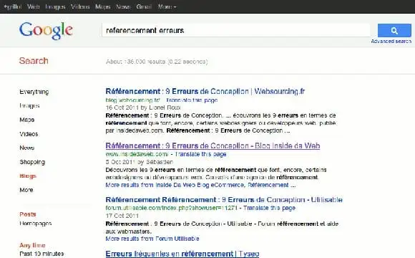Image resolution: width=415 pixels, height=258 pixels.
Task: Open Gmail in the top black bar
Action: [x=144, y=6]
